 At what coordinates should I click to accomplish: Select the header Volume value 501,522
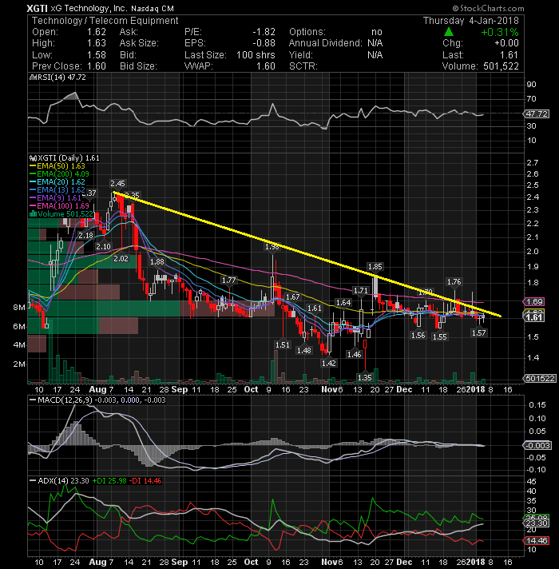501,66
